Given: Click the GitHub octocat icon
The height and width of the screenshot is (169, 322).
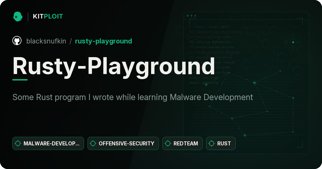Looking at the screenshot, I should [17, 41].
